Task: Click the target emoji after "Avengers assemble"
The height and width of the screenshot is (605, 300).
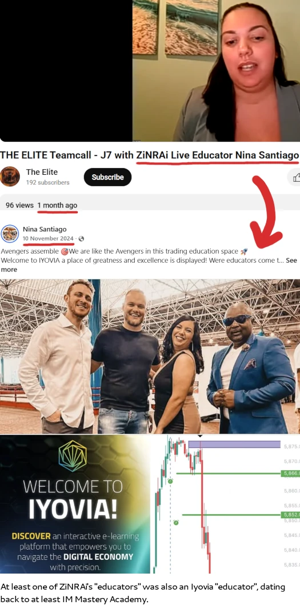Action: point(65,251)
